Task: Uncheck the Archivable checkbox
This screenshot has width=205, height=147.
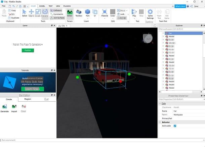Action: [x=175, y=126]
